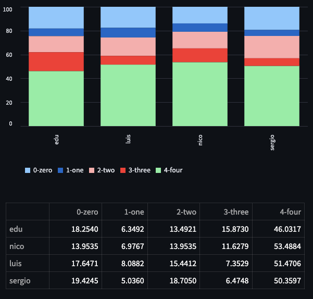Screen dimensions: 313x299
Task: Click the red 3-three segment of nico bar
Action: point(200,56)
